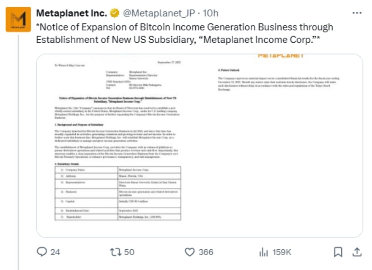The image size is (372, 270).
Task: Open the Metaplanet profile avatar
Action: point(18,19)
